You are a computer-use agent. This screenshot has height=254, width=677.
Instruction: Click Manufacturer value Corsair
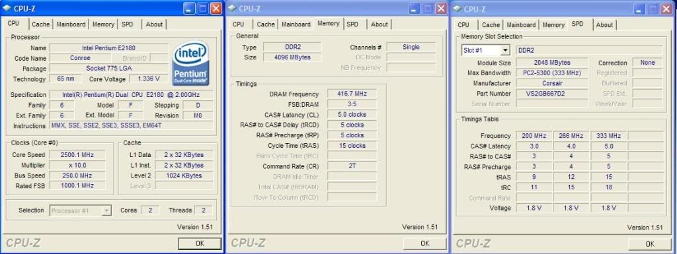(x=552, y=83)
